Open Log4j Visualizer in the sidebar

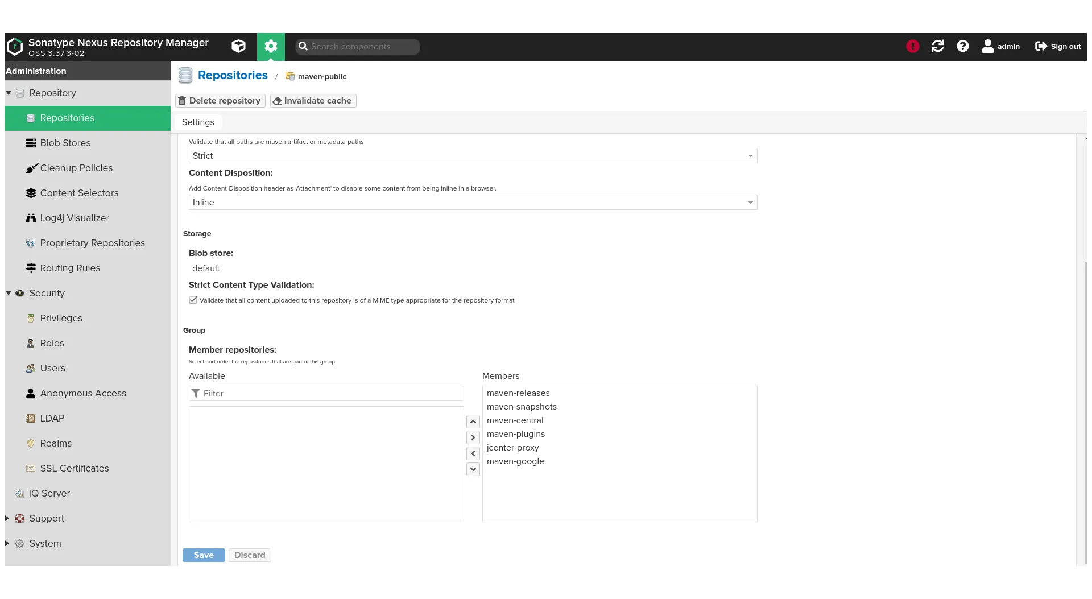tap(88, 218)
